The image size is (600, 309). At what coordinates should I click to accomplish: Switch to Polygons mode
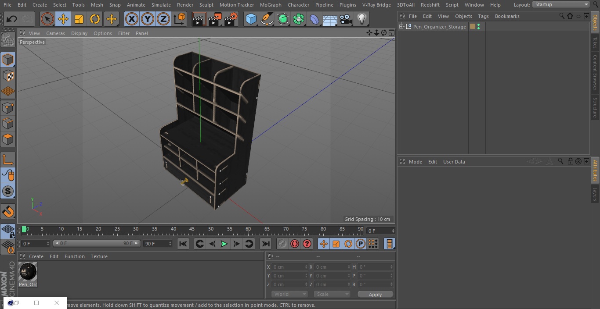[8, 139]
